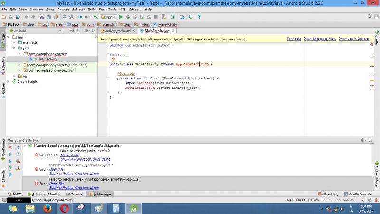Select MainActivity in project tree
This screenshot has height=214, width=380.
pos(47,59)
